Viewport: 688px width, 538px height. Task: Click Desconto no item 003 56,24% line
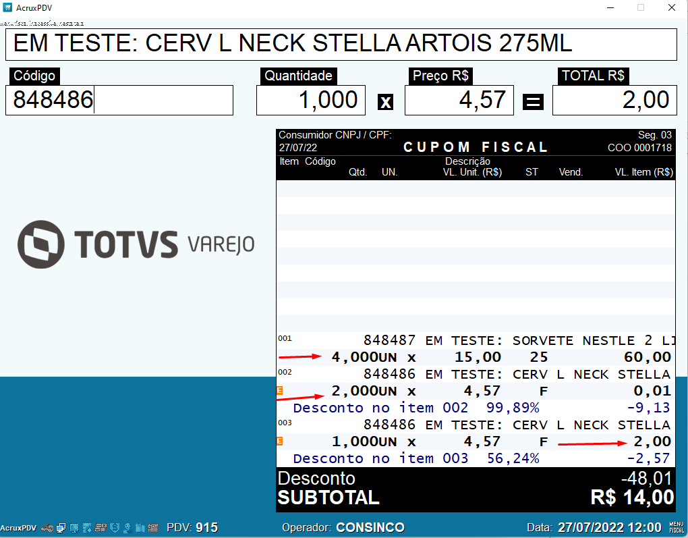[476, 458]
